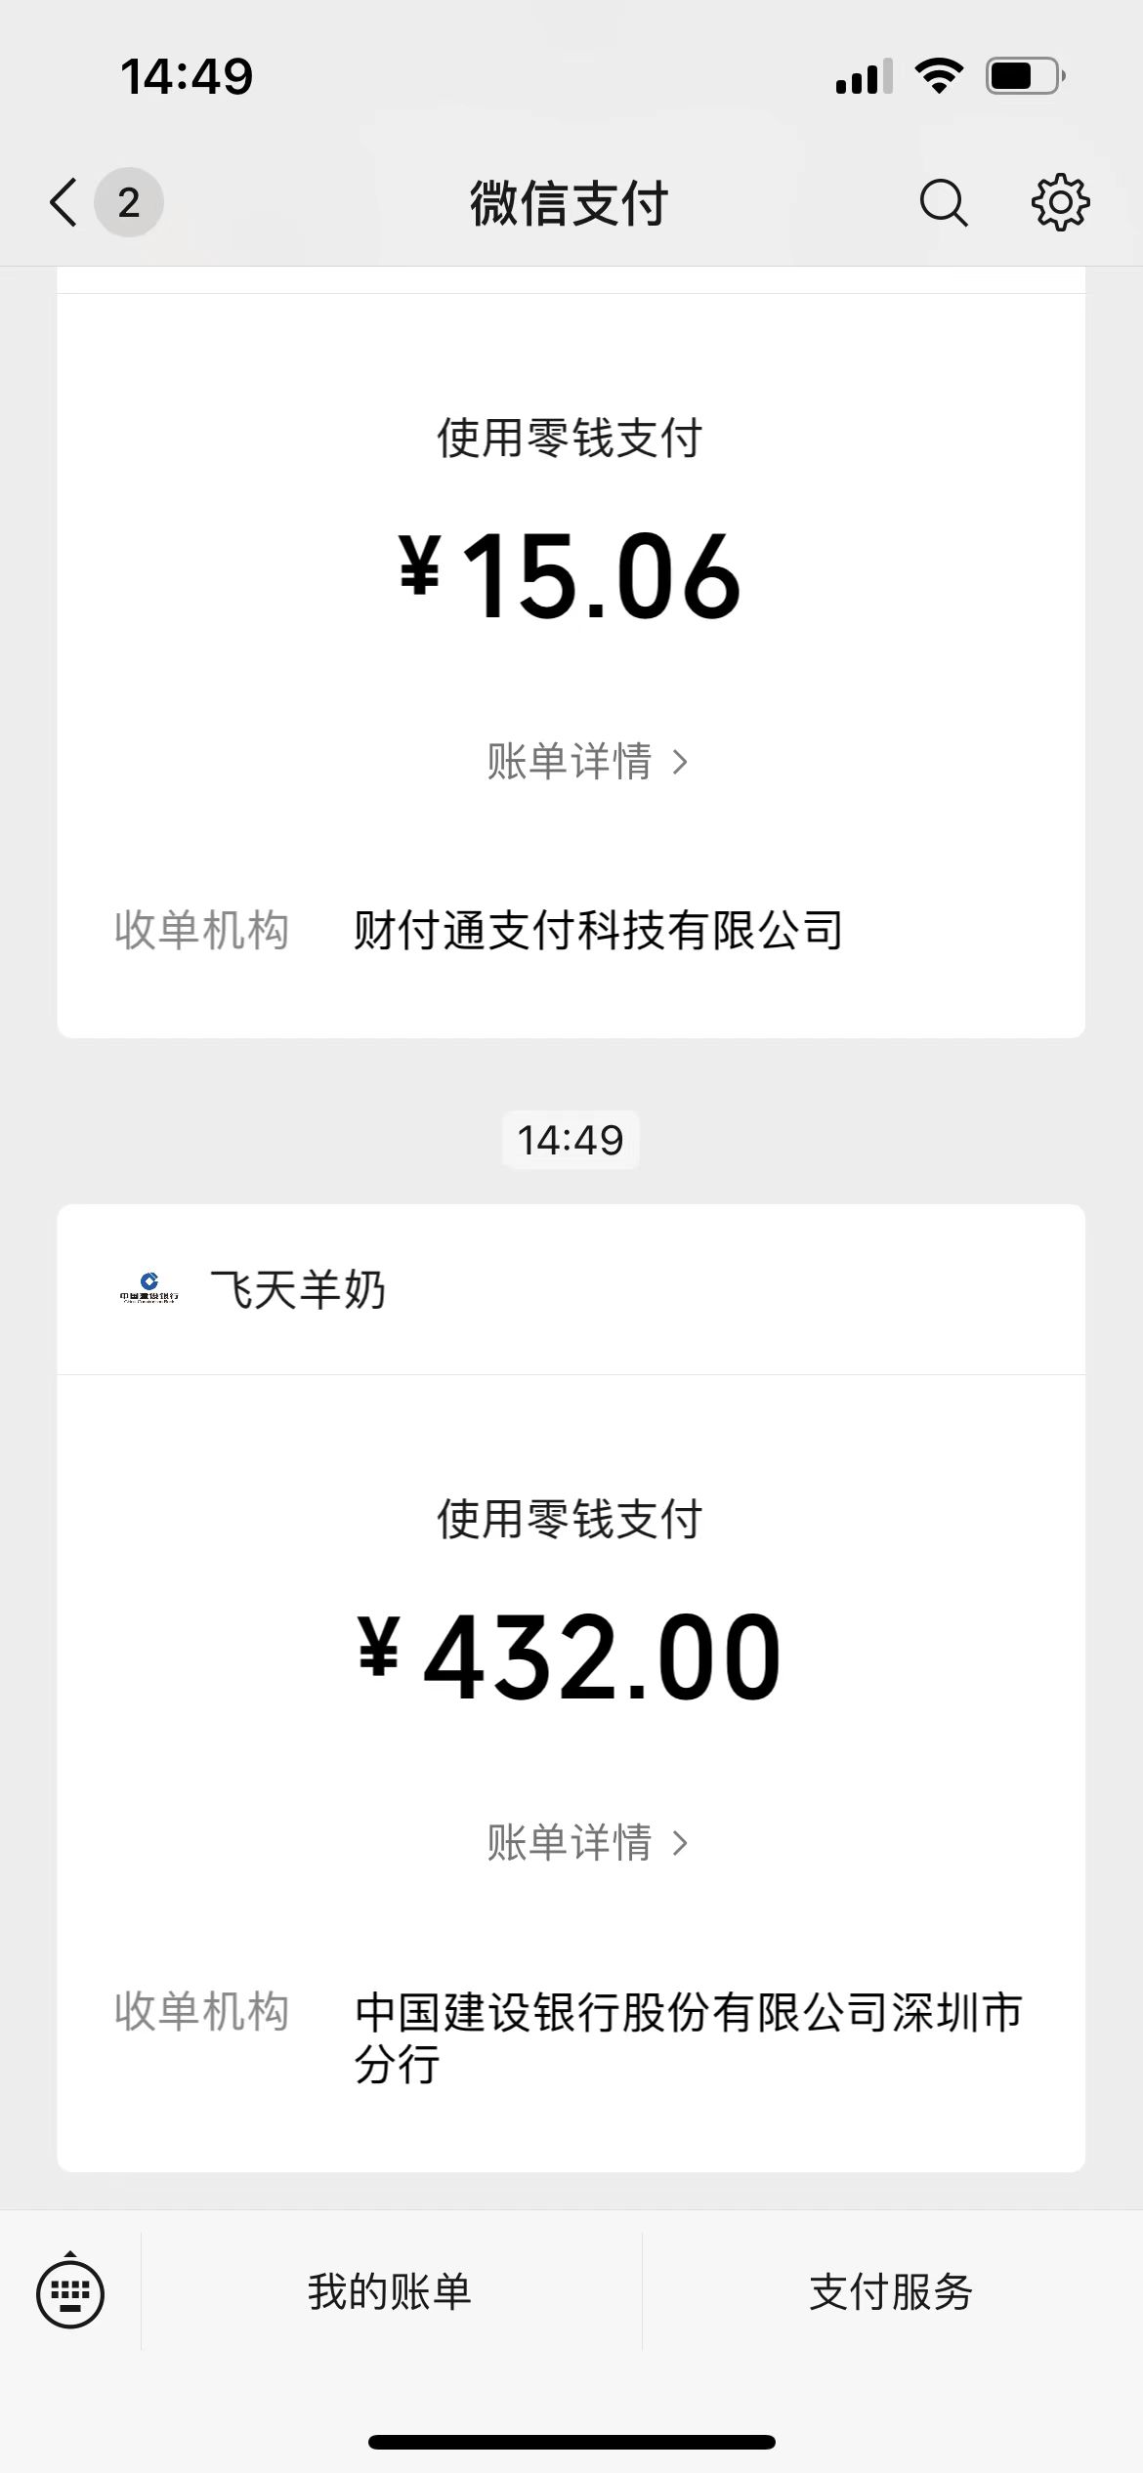Tap 财付通支付科技有限公司 acquirer text
Image resolution: width=1143 pixels, height=2473 pixels.
(x=598, y=930)
